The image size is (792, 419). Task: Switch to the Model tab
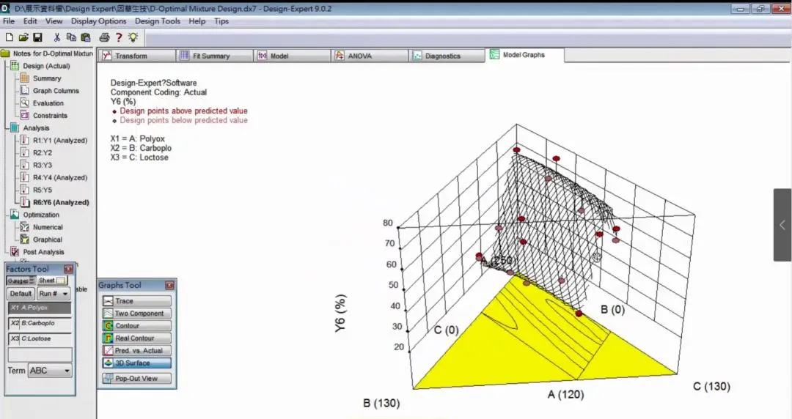click(293, 56)
